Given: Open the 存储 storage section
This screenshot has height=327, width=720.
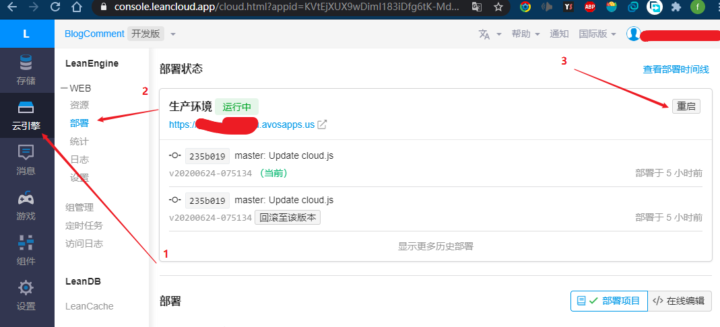Looking at the screenshot, I should (x=26, y=70).
